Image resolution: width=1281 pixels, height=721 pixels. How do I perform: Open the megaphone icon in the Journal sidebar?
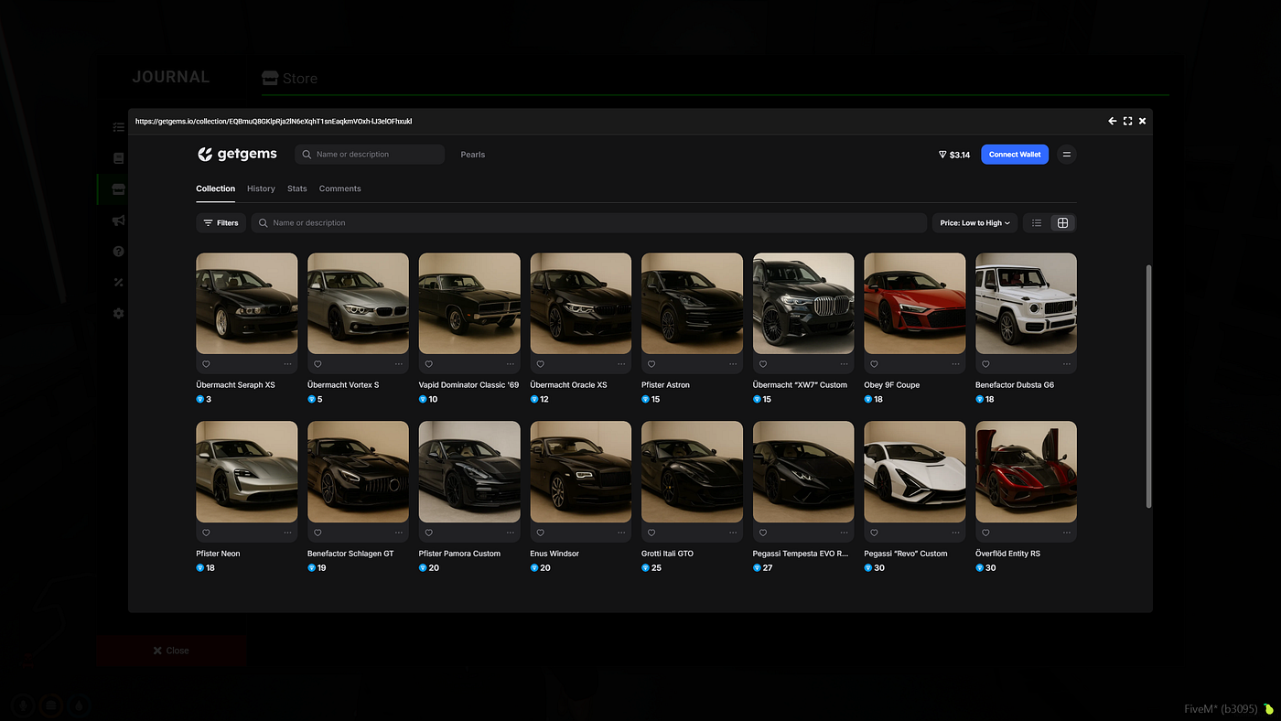[x=118, y=221]
